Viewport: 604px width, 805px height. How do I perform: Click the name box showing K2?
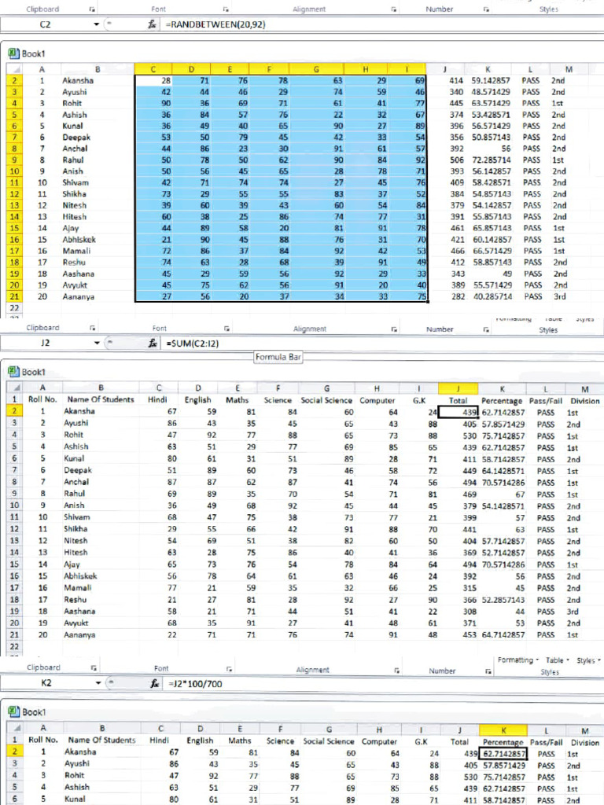tap(46, 683)
